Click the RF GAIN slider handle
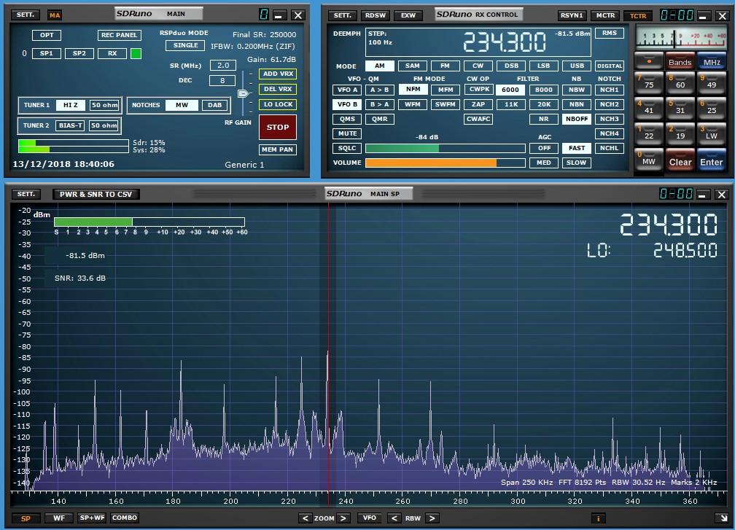This screenshot has width=735, height=530. click(243, 94)
